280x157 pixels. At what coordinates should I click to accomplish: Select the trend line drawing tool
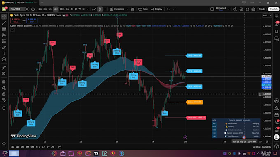tap(4, 23)
